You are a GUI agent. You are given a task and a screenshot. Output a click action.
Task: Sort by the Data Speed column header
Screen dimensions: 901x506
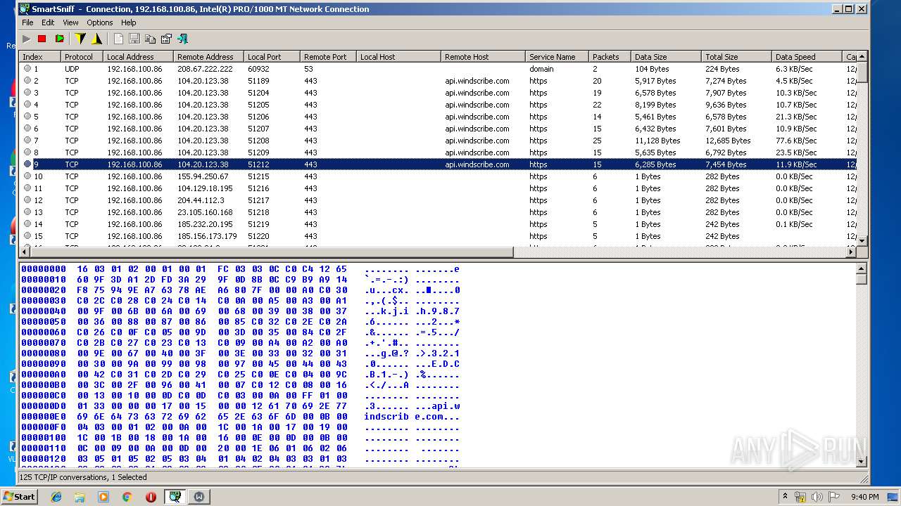[807, 57]
